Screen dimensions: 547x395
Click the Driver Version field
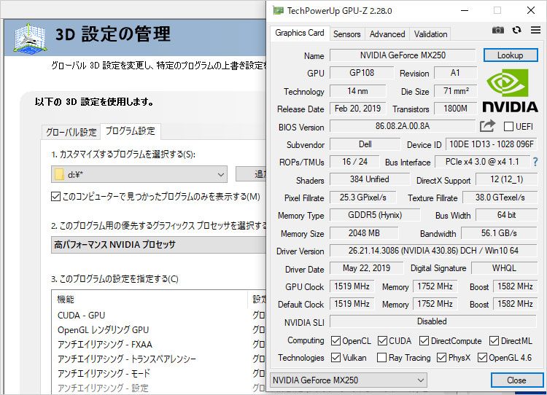pyautogui.click(x=433, y=251)
